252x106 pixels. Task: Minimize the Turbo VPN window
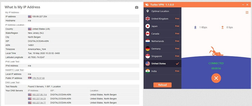click(243, 5)
